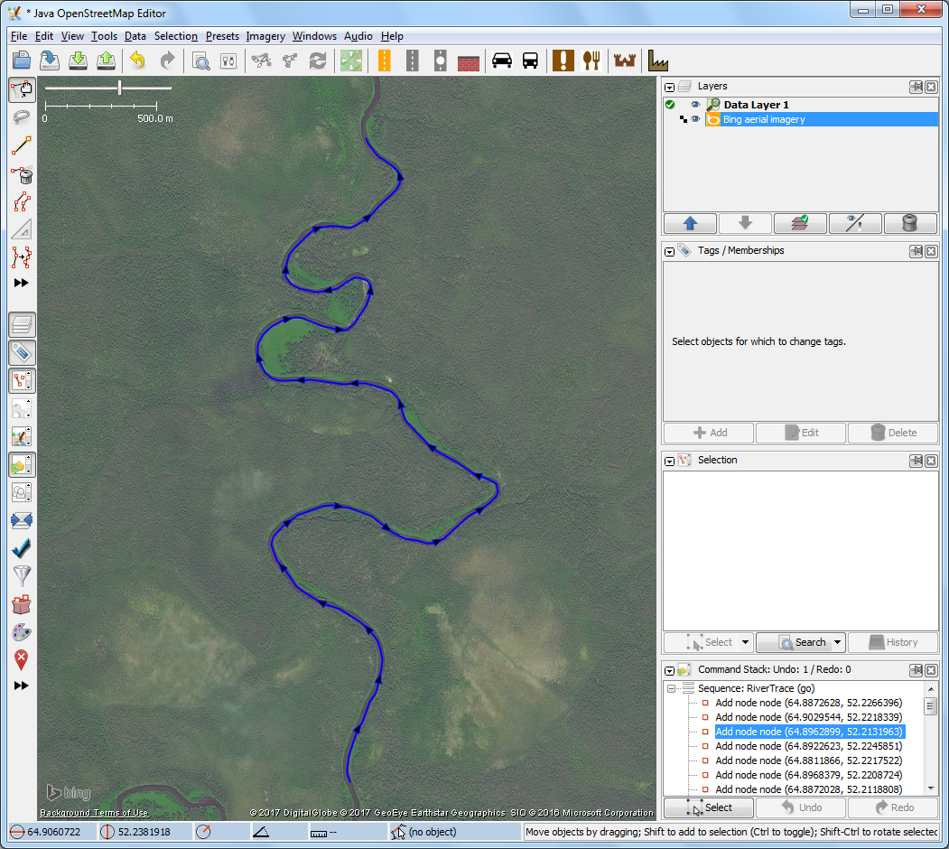Toggle the Layers list window button
949x849 pixels.
coord(22,324)
